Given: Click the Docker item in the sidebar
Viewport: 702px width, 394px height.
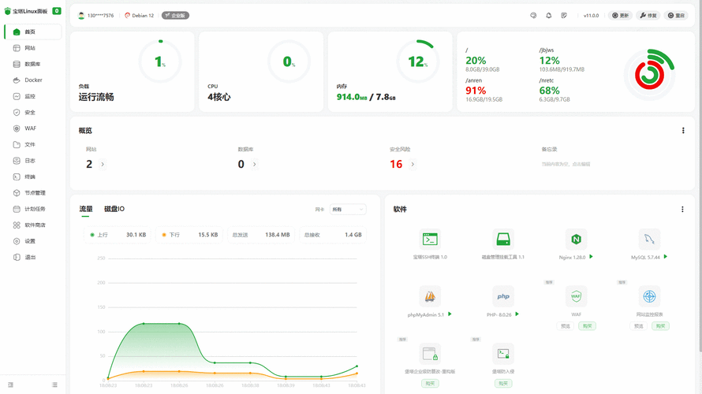Looking at the screenshot, I should pyautogui.click(x=33, y=80).
